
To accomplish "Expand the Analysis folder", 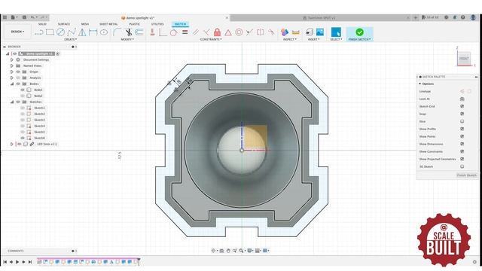I will click(12, 78).
